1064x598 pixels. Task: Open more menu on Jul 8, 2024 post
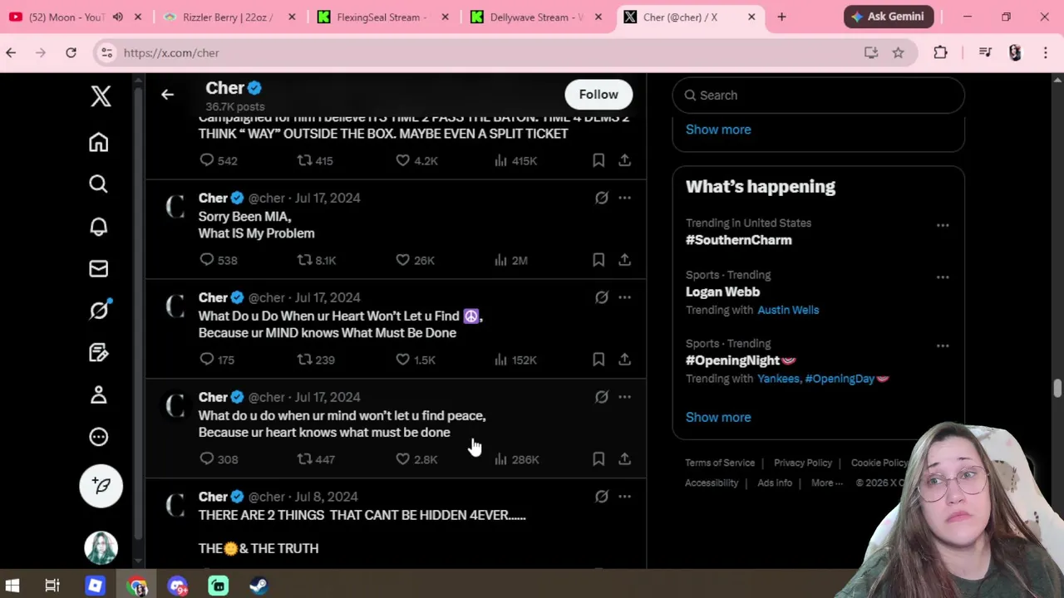point(624,497)
